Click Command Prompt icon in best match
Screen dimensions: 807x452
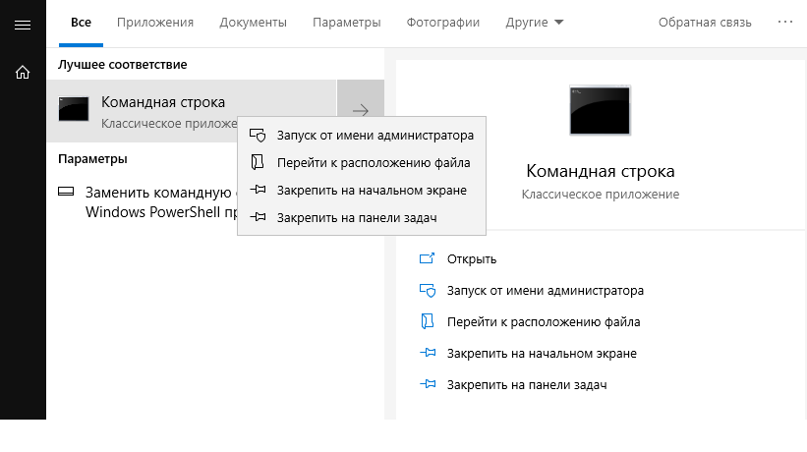(74, 109)
